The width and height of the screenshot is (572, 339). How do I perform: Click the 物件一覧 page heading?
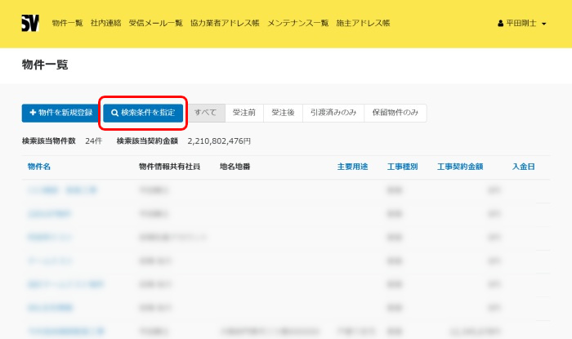tap(45, 65)
